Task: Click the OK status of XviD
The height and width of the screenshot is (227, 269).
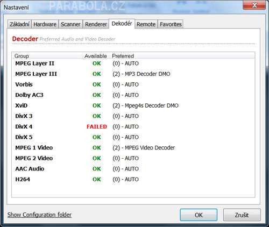Action: point(97,105)
